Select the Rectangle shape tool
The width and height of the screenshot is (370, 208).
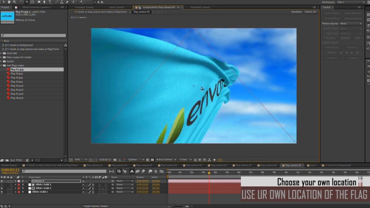39,2
